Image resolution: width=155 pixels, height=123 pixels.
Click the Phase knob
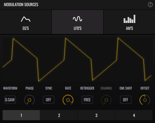30,100
